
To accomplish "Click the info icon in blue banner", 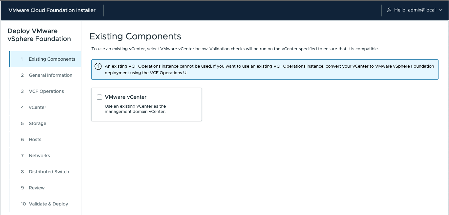I will point(98,66).
